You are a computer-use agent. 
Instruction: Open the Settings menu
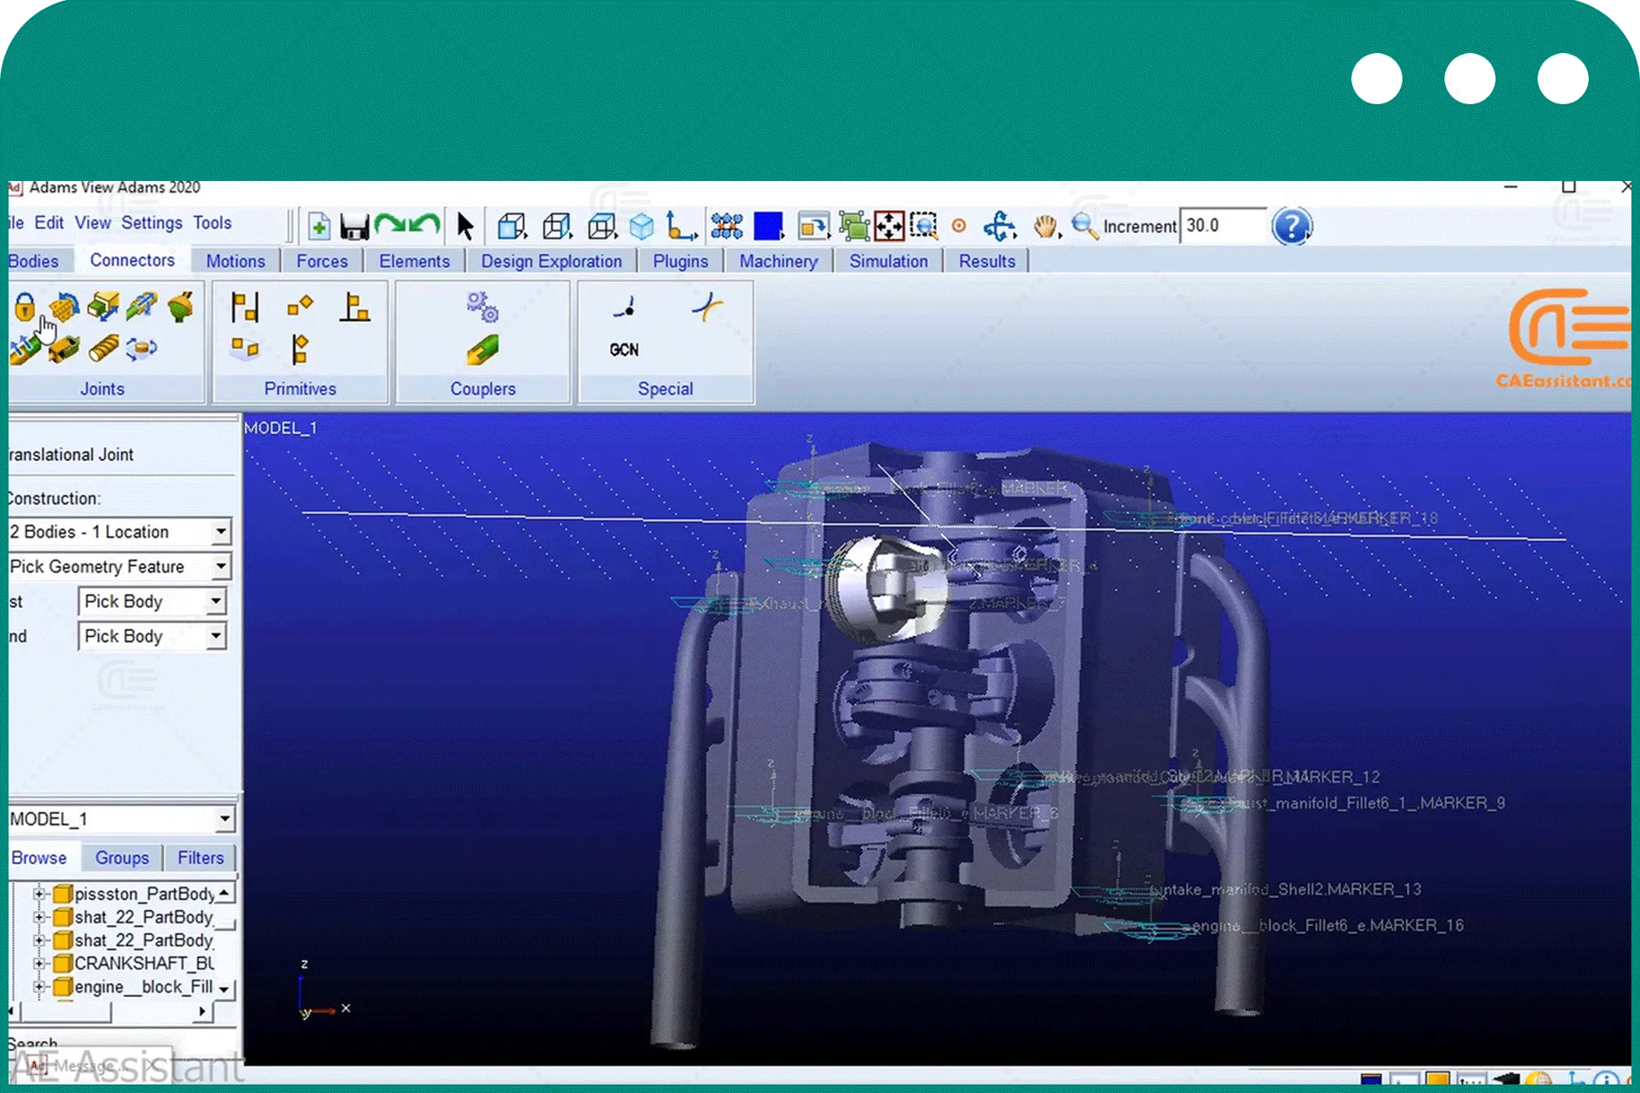click(151, 223)
